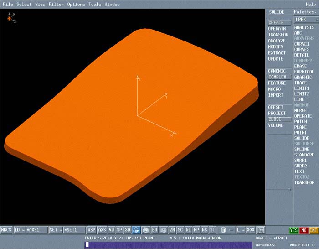Toggle the INT button at bottom right

point(314,230)
